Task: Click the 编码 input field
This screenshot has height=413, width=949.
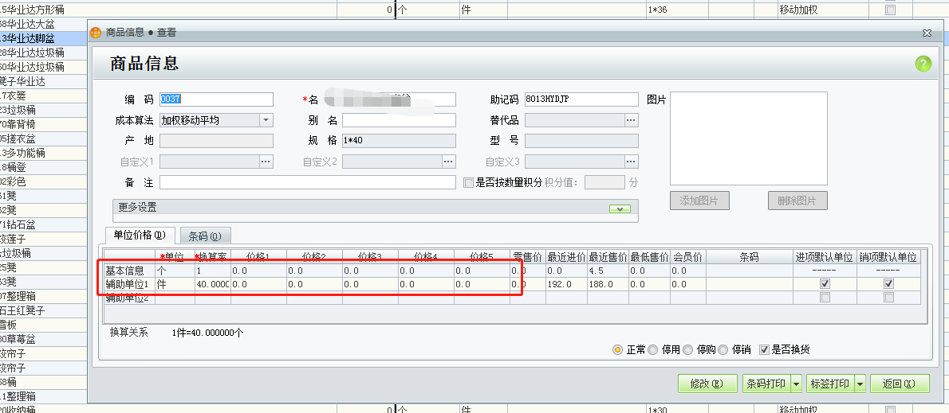Action: tap(217, 99)
